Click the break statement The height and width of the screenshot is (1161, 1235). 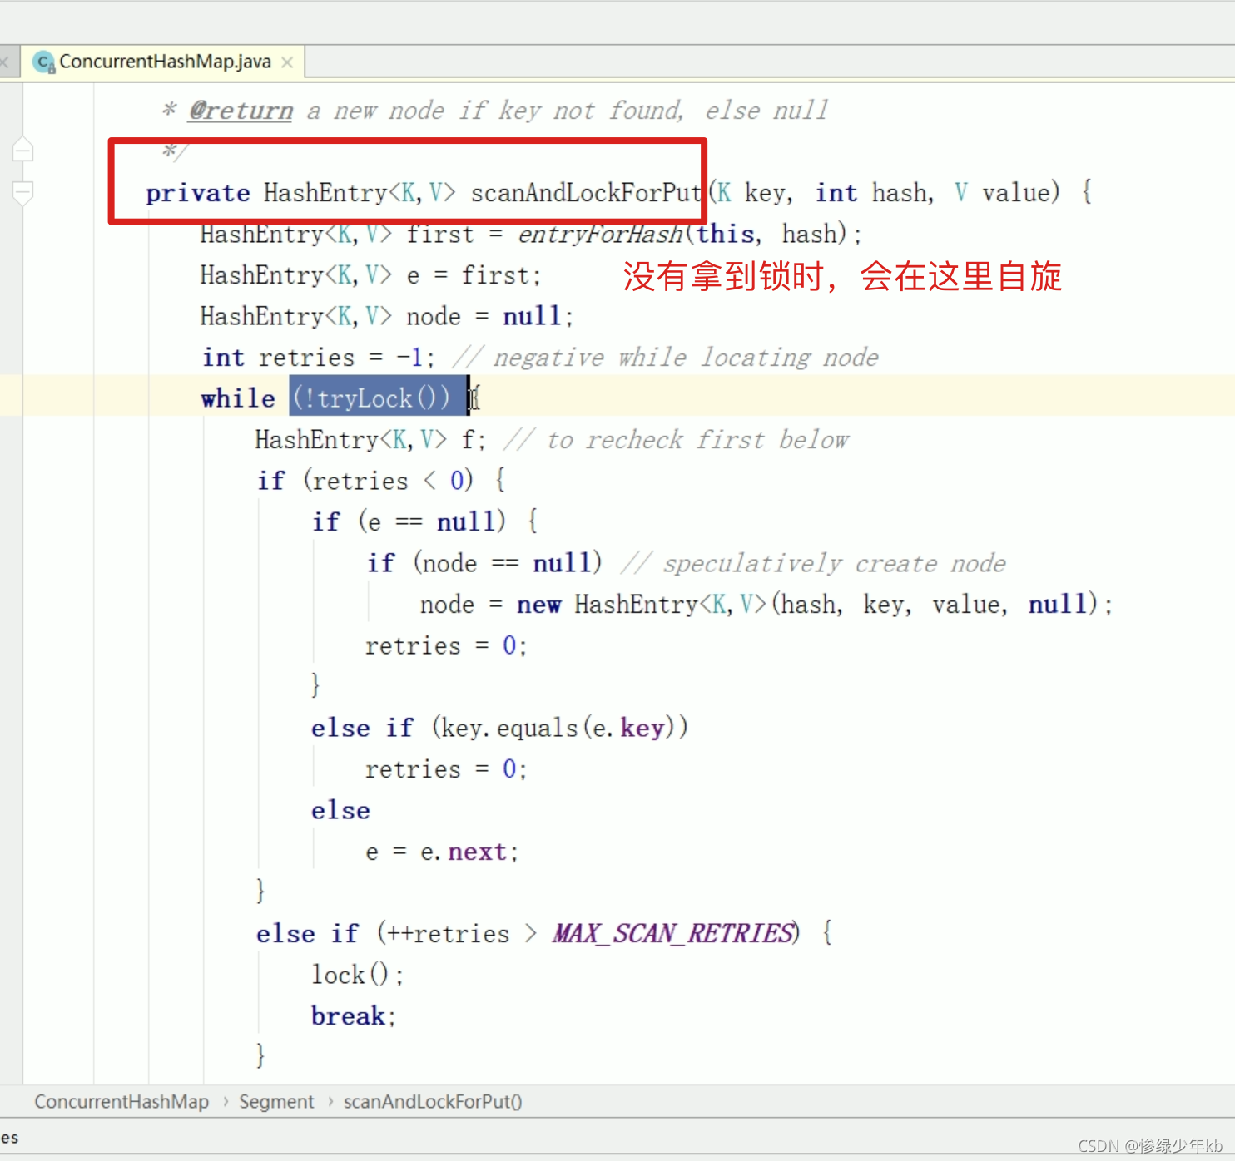353,1016
